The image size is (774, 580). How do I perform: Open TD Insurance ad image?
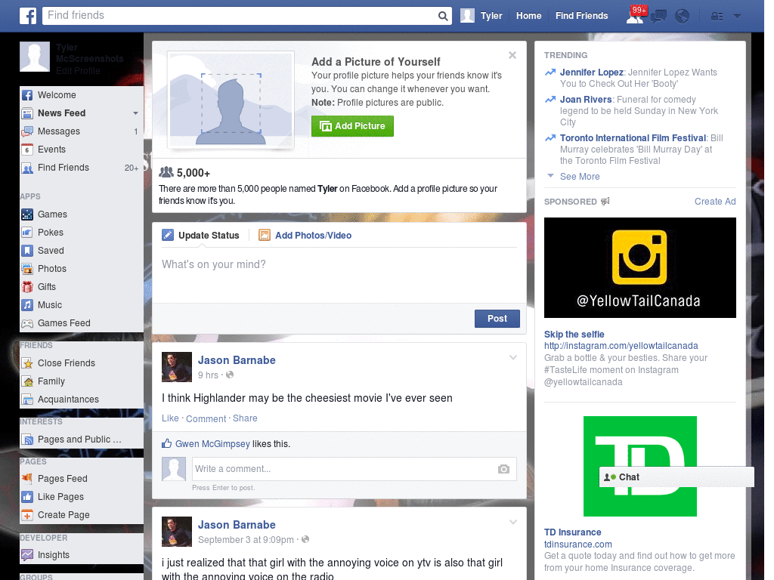pyautogui.click(x=639, y=466)
